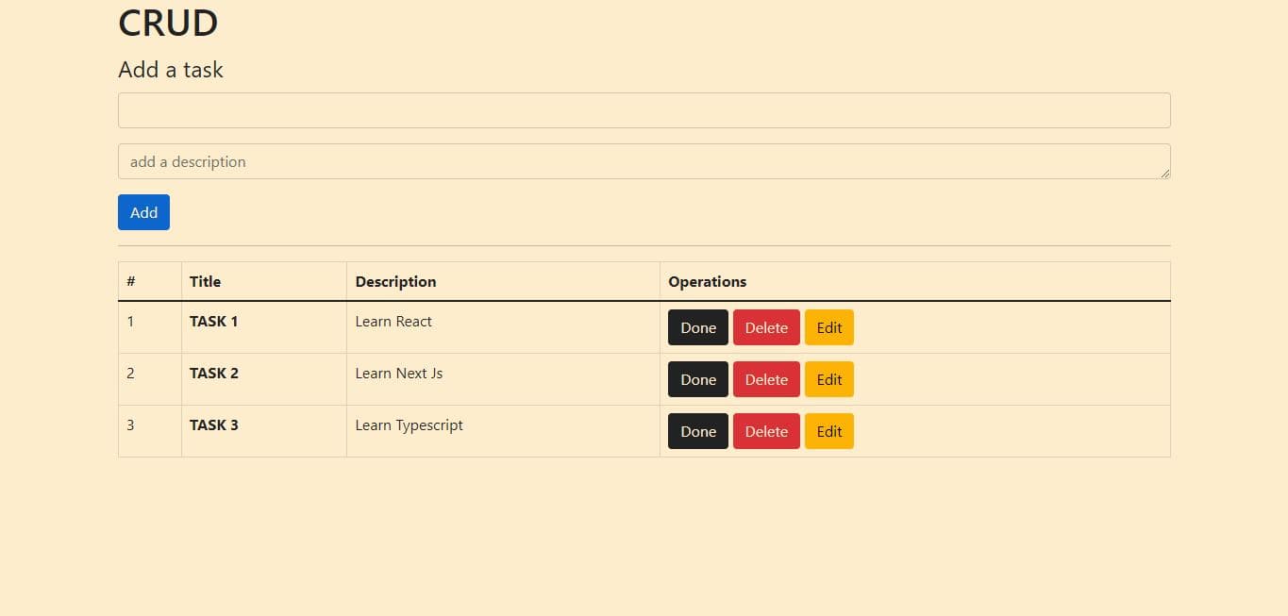1288x616 pixels.
Task: Edit TASK 1 entry
Action: (828, 327)
